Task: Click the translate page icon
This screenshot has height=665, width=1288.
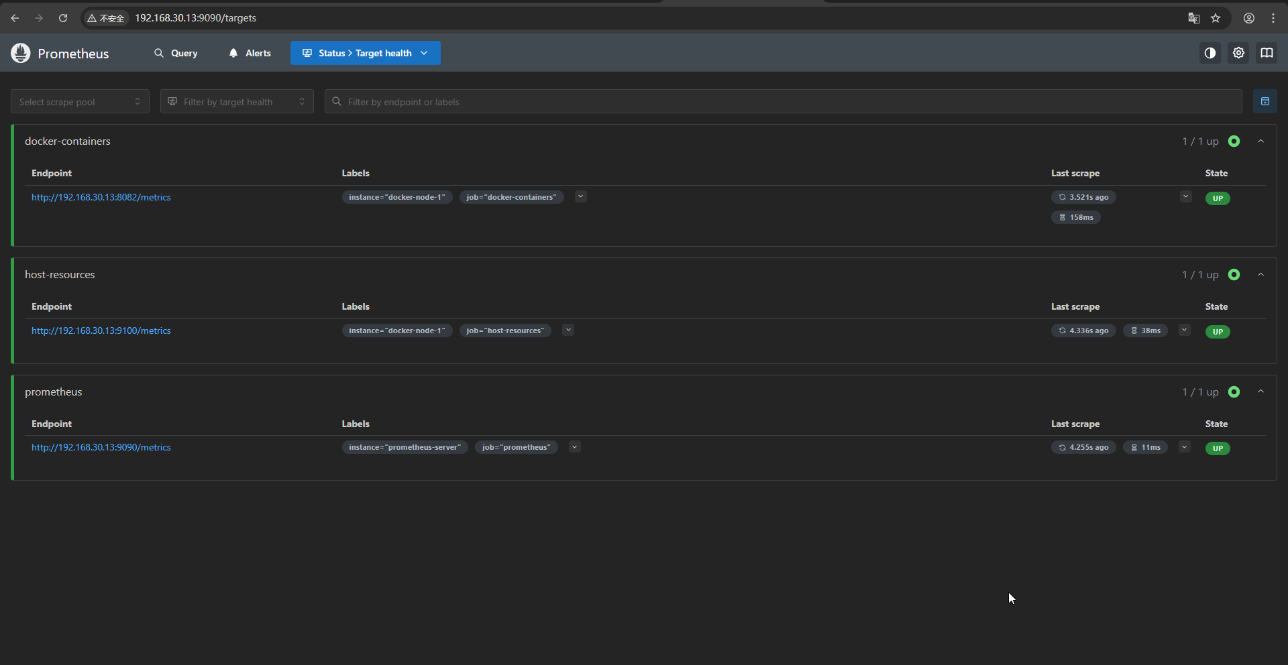Action: [1194, 18]
